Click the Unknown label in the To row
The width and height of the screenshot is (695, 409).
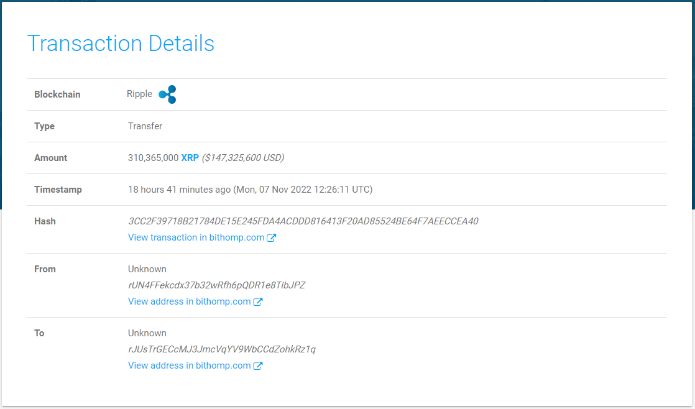147,333
